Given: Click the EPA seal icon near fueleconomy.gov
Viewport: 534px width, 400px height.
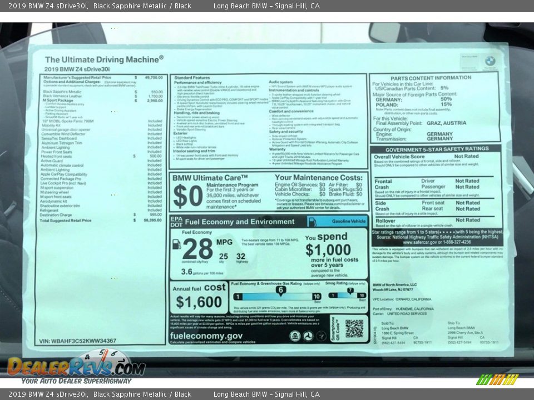Looking at the screenshot, I should click(x=295, y=336).
